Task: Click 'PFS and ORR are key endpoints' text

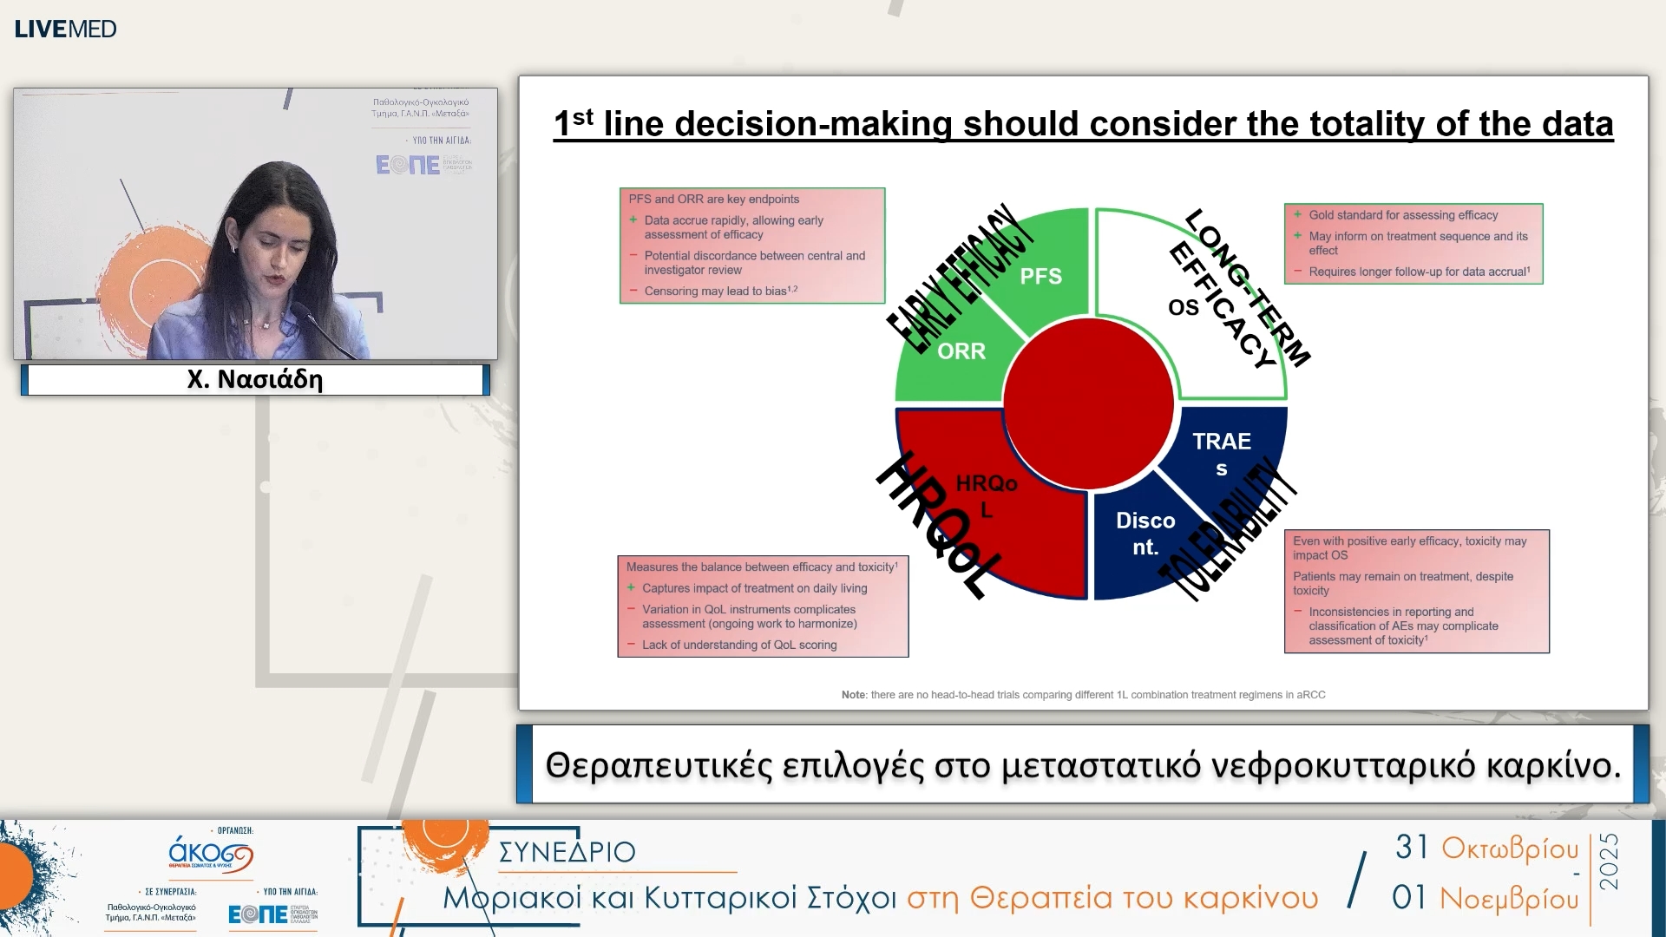Action: click(713, 199)
